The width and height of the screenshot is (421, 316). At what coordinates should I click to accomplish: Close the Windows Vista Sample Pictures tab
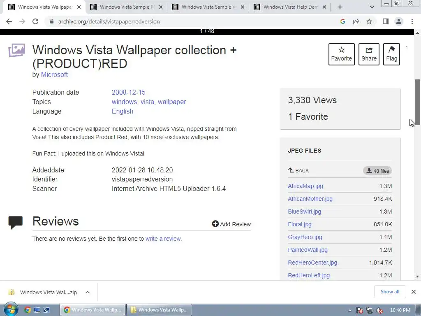[x=161, y=7]
